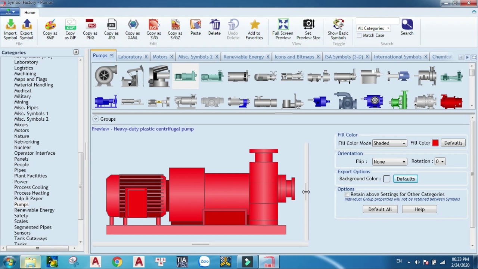
Task: Open the International Symbols tab
Action: point(398,57)
